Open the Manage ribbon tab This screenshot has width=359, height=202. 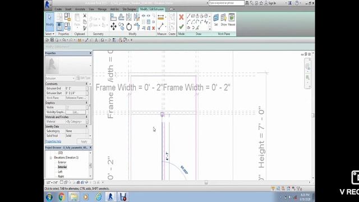point(102,9)
